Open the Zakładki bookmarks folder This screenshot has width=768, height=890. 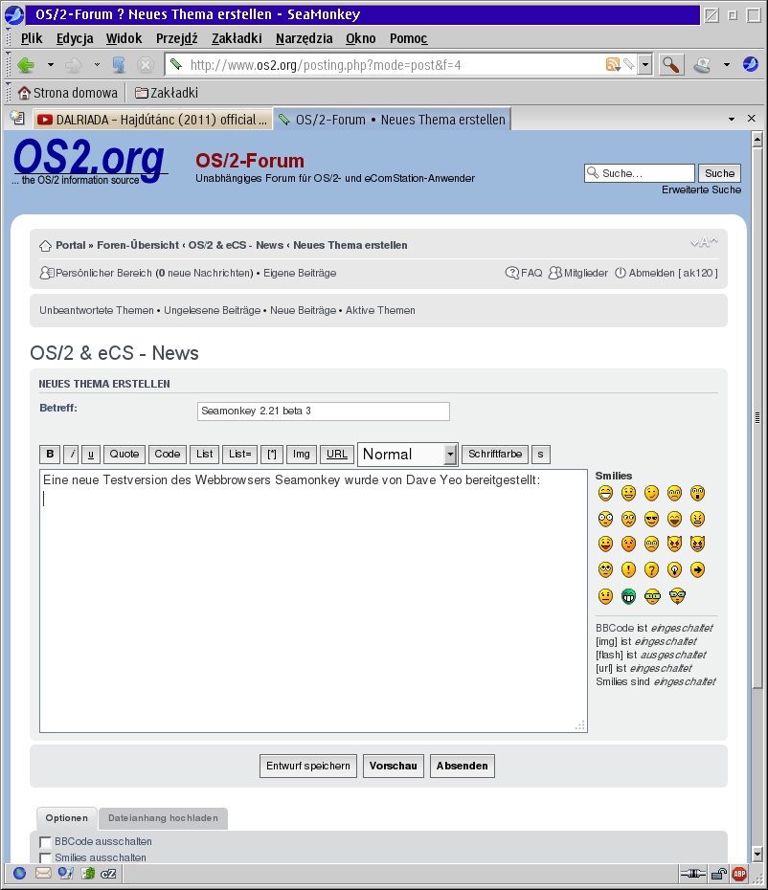pyautogui.click(x=167, y=93)
